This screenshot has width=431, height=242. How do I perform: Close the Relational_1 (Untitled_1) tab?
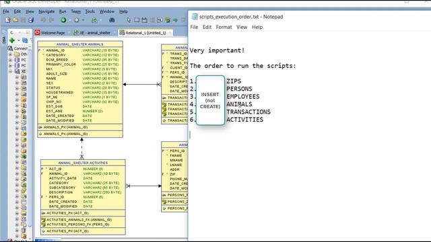click(170, 33)
